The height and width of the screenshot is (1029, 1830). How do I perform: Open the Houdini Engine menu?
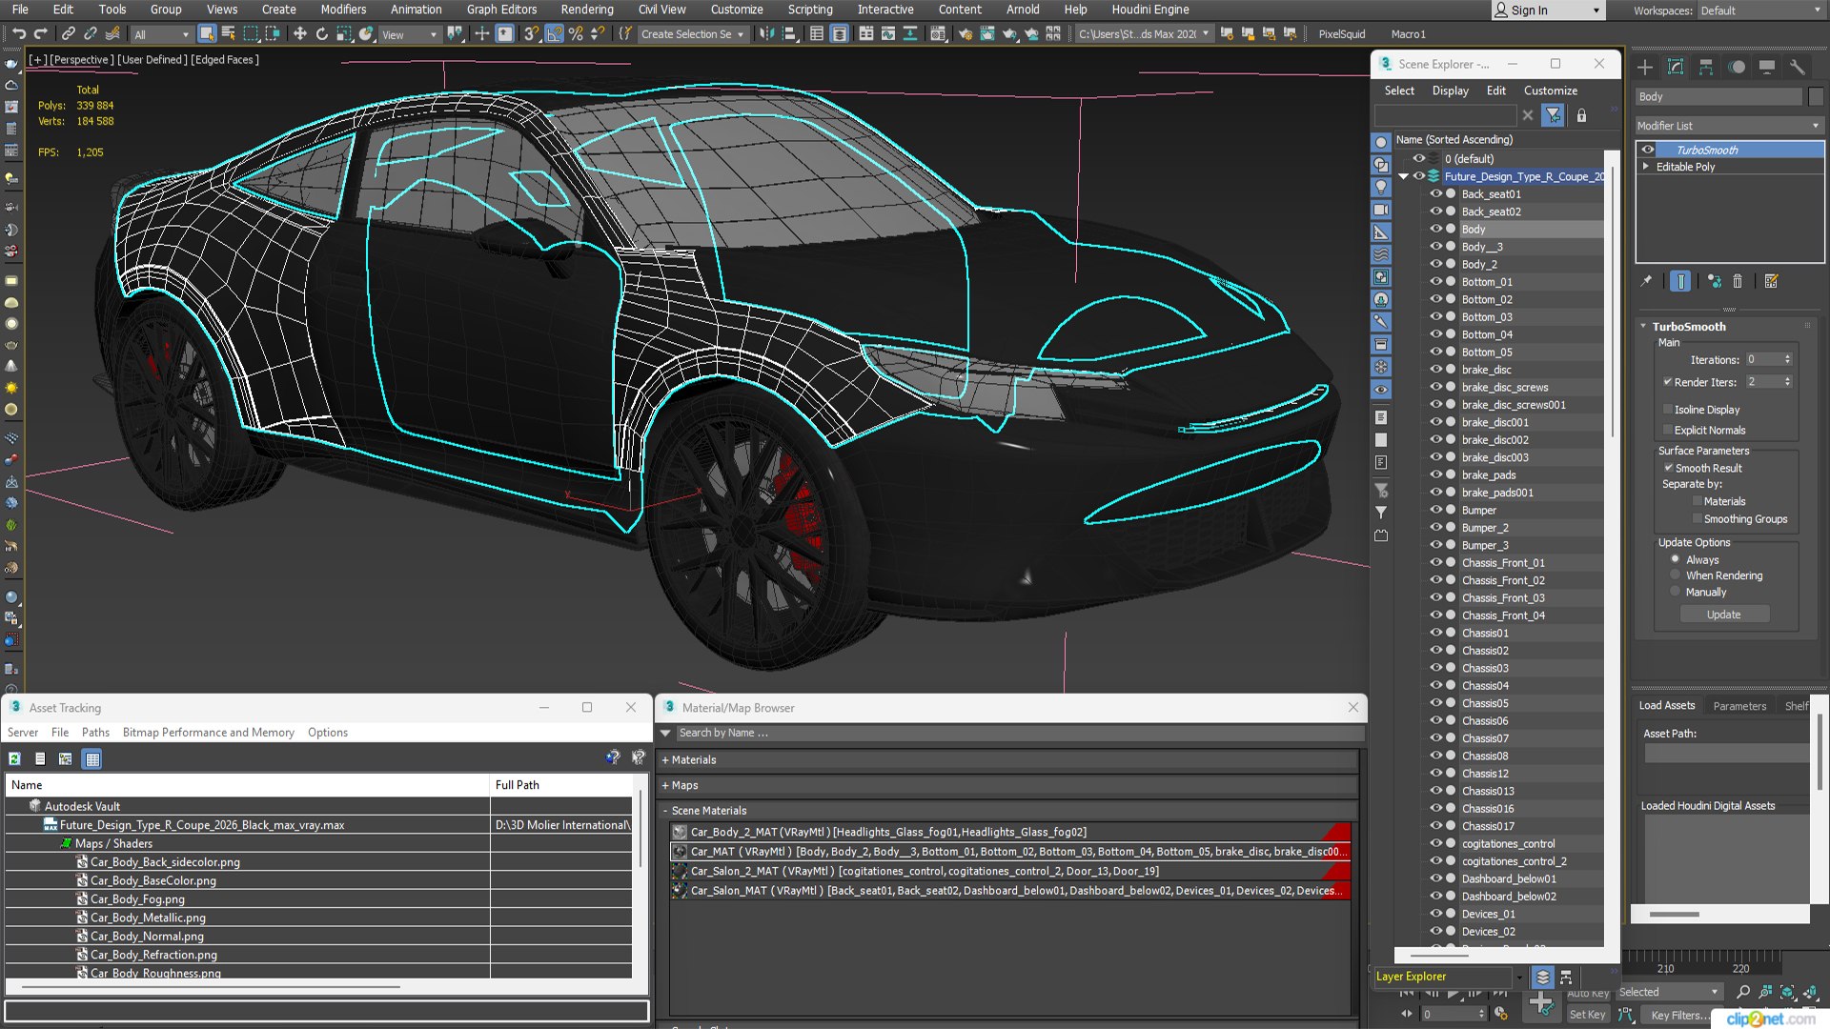pos(1149,10)
